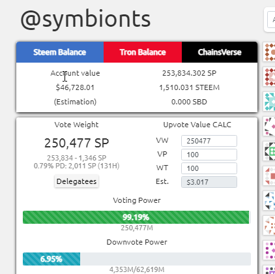Click the teal triangle-pattern avatar
The image size is (275, 274).
tap(270, 102)
